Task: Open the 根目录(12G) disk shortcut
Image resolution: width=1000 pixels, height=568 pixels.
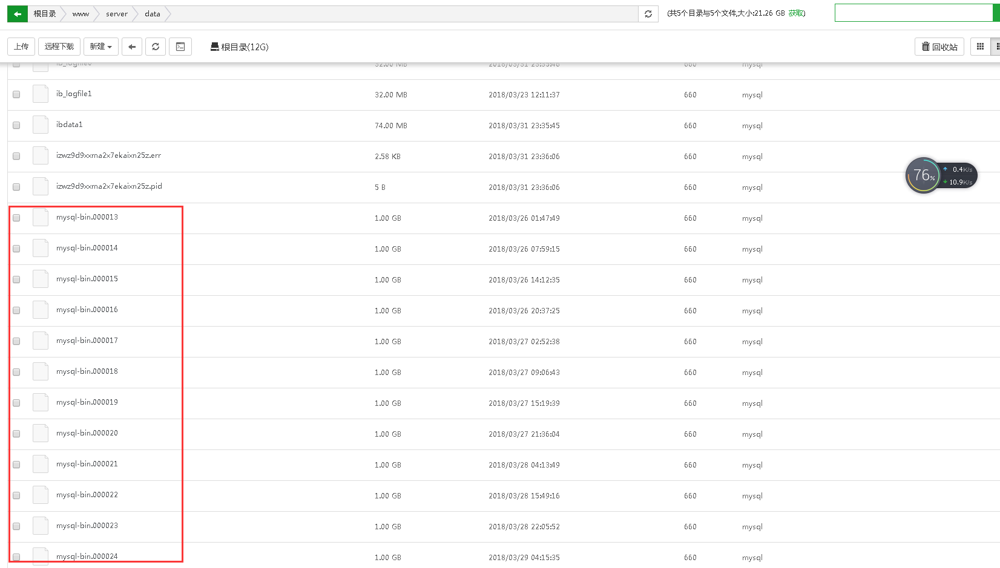Action: tap(239, 47)
